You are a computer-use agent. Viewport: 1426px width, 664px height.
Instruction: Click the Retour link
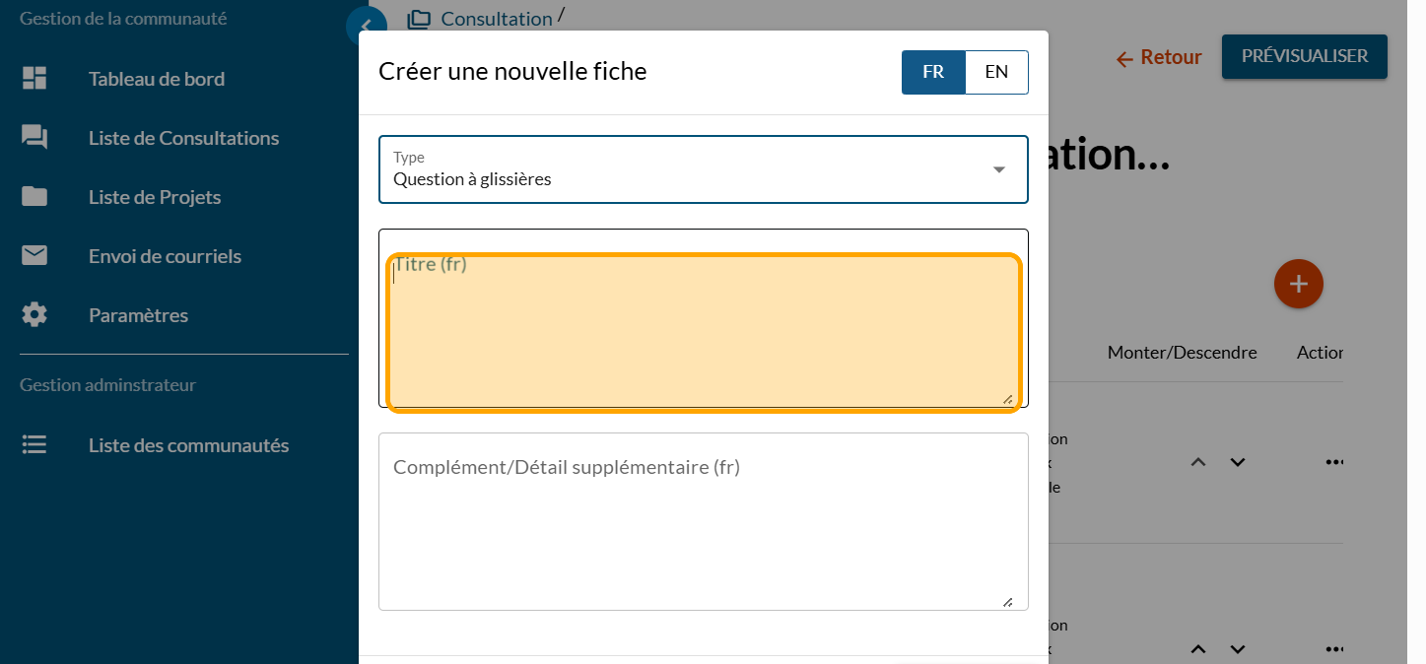(x=1159, y=58)
